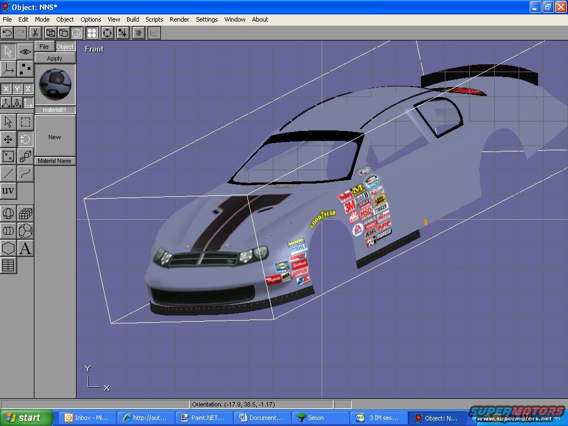The image size is (568, 426).
Task: Switch to the Object tab in material panel
Action: coord(65,47)
